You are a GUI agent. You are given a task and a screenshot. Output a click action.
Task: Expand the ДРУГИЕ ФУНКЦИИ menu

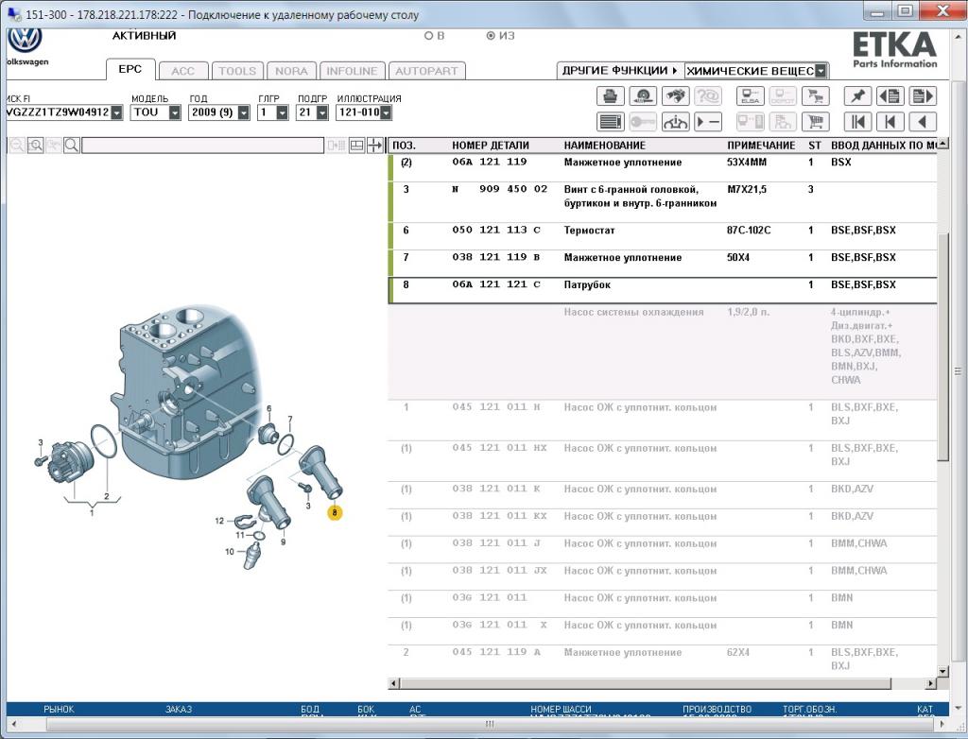point(620,70)
